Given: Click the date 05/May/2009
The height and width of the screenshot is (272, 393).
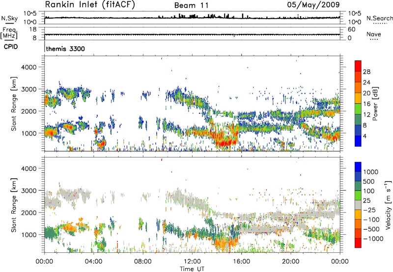Looking at the screenshot, I should pyautogui.click(x=313, y=4).
